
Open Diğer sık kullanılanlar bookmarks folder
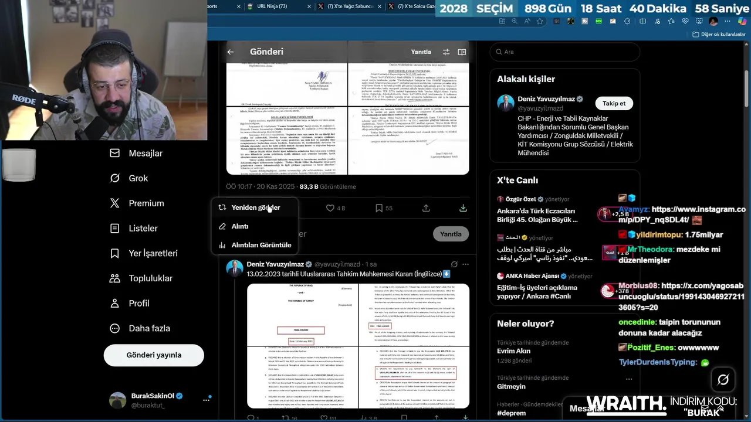pos(719,35)
